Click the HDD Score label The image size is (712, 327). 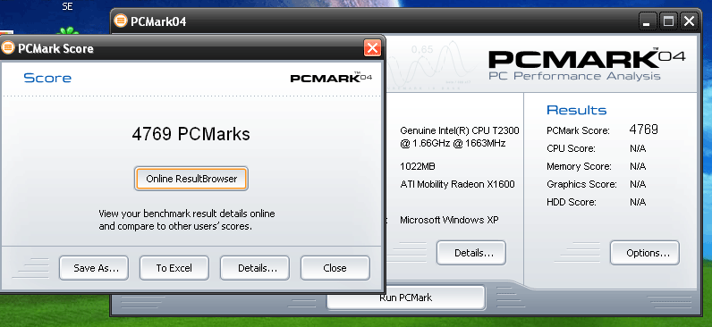[x=572, y=202]
